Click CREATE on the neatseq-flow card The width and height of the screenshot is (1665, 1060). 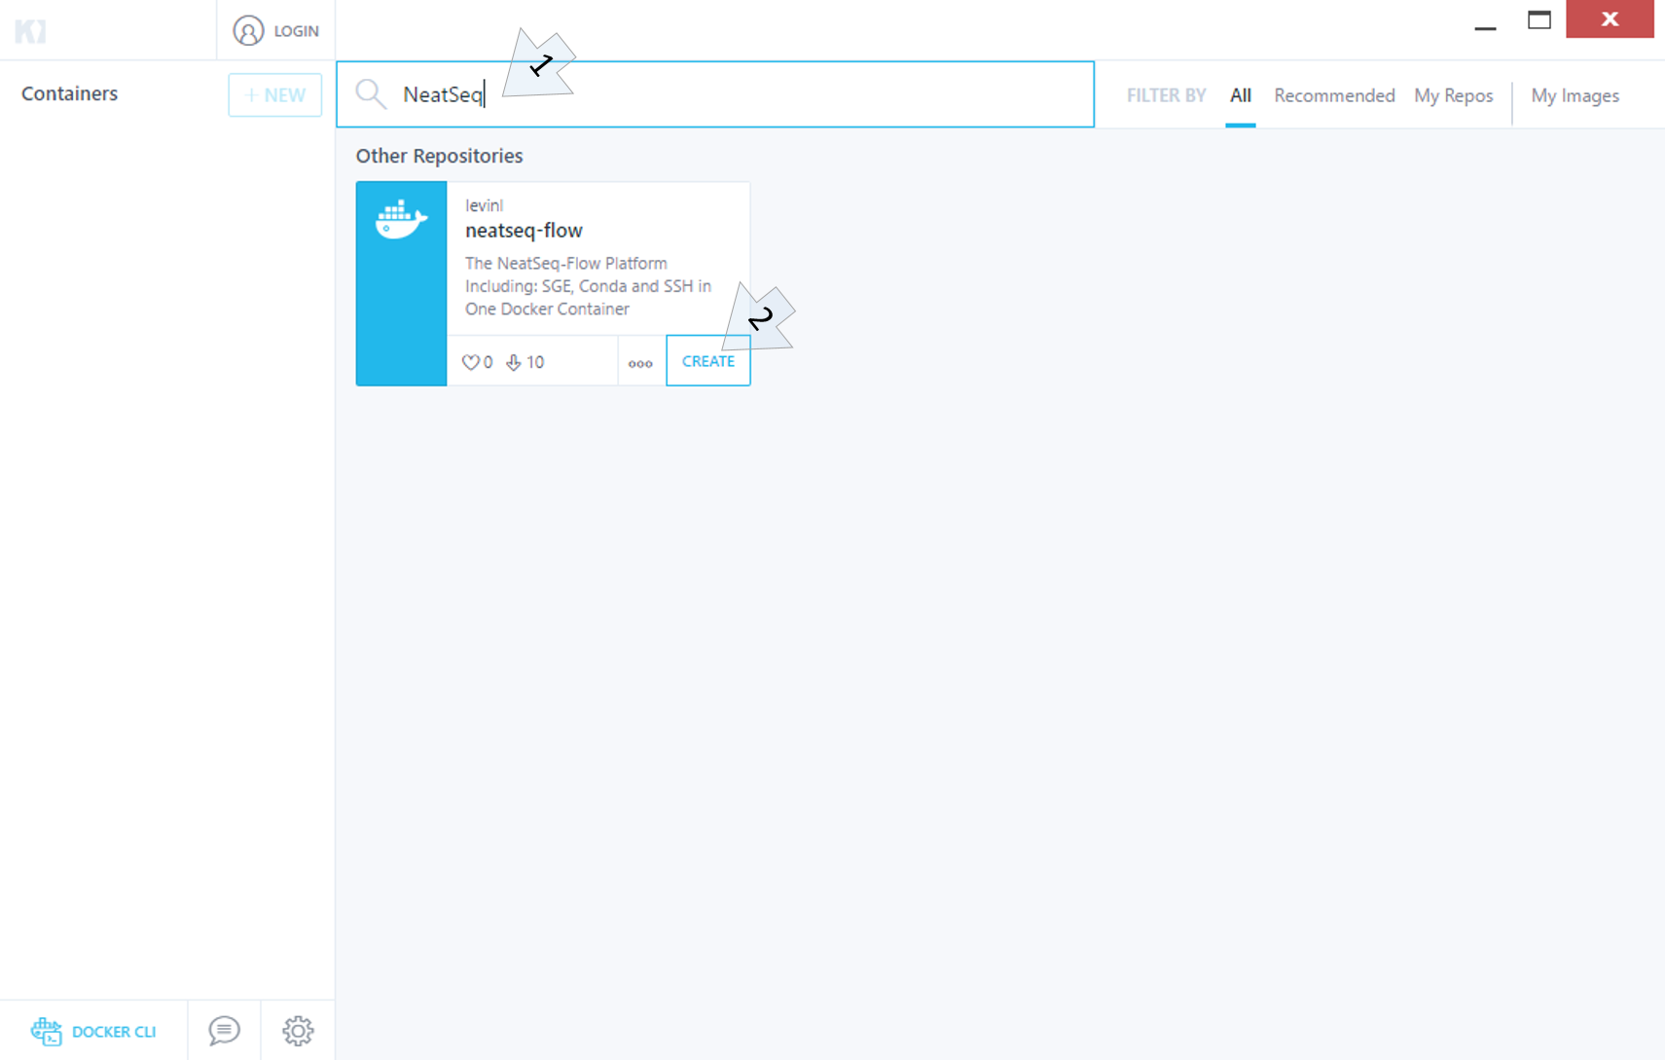pyautogui.click(x=708, y=361)
